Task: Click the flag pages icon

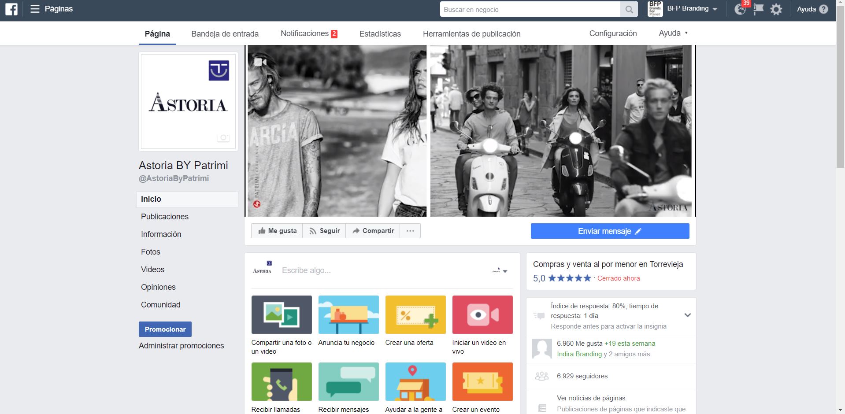Action: click(758, 9)
